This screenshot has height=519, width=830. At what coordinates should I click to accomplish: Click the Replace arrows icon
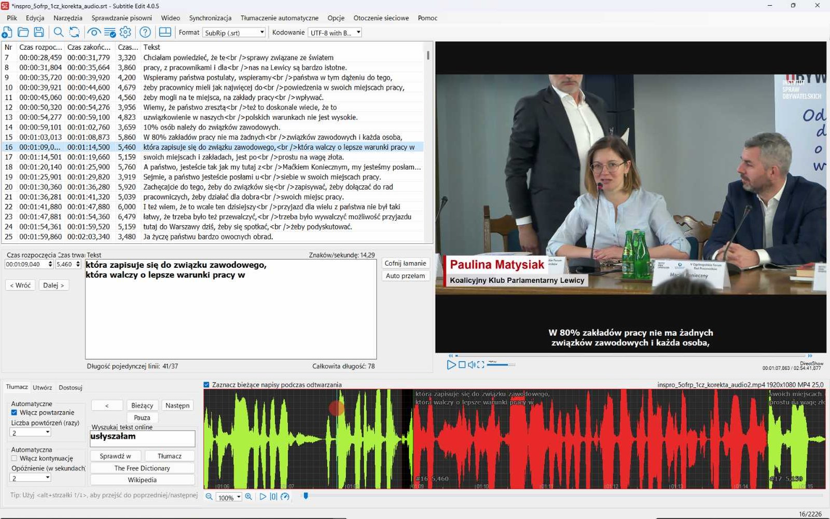click(x=75, y=32)
